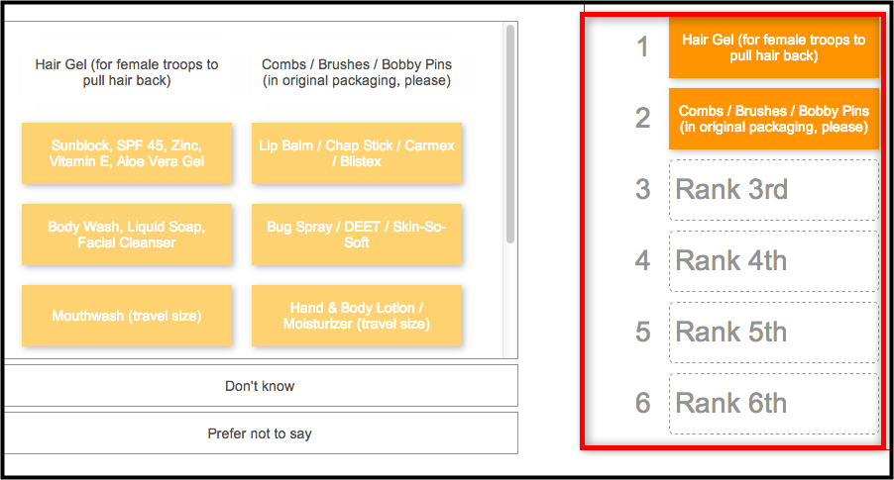Choose Body Wash, Liquid Soap tile
894x480 pixels.
127,235
